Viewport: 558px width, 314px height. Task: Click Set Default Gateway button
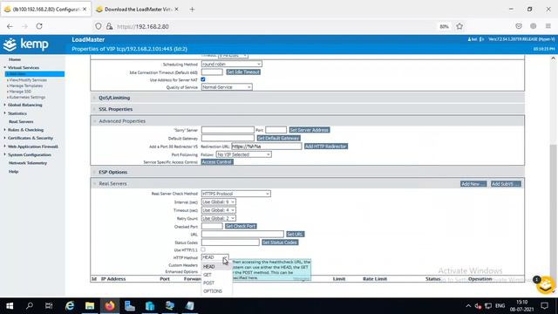click(279, 138)
